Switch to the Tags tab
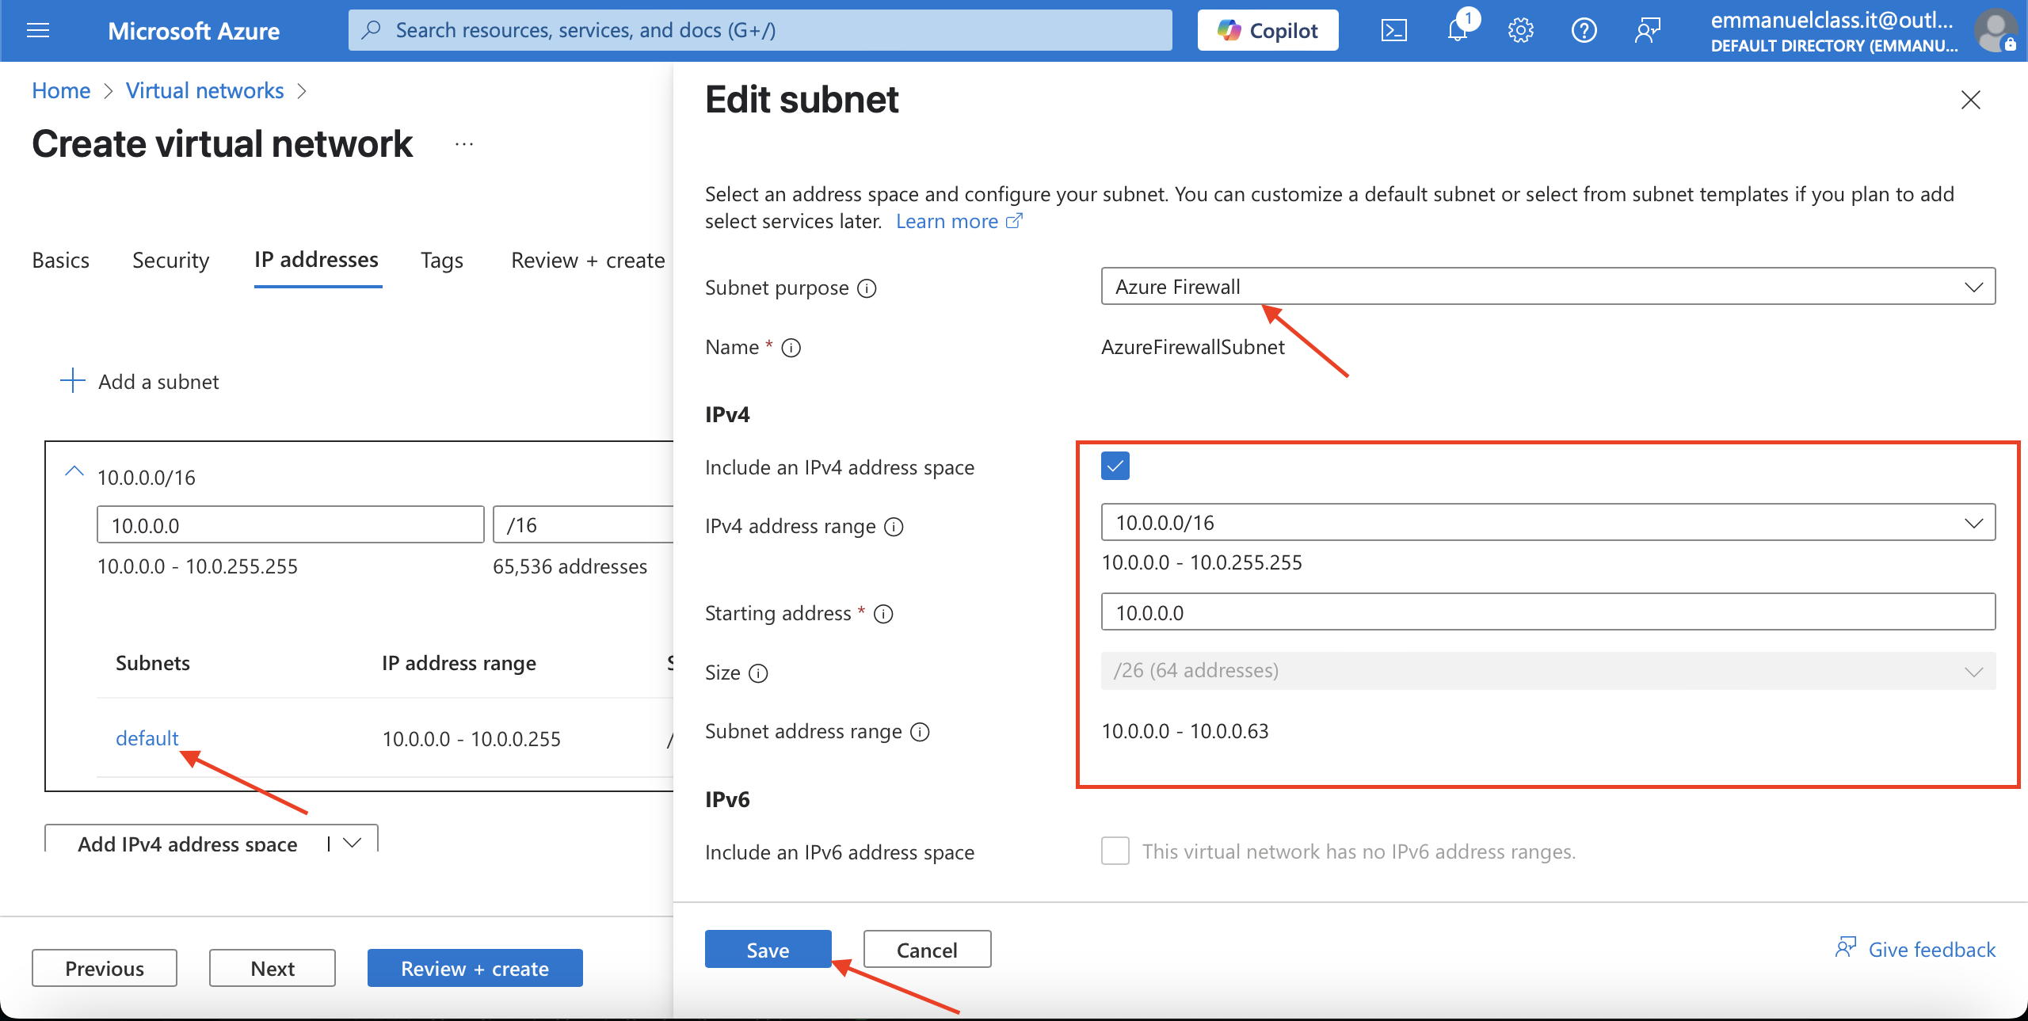The height and width of the screenshot is (1021, 2028). click(x=441, y=261)
